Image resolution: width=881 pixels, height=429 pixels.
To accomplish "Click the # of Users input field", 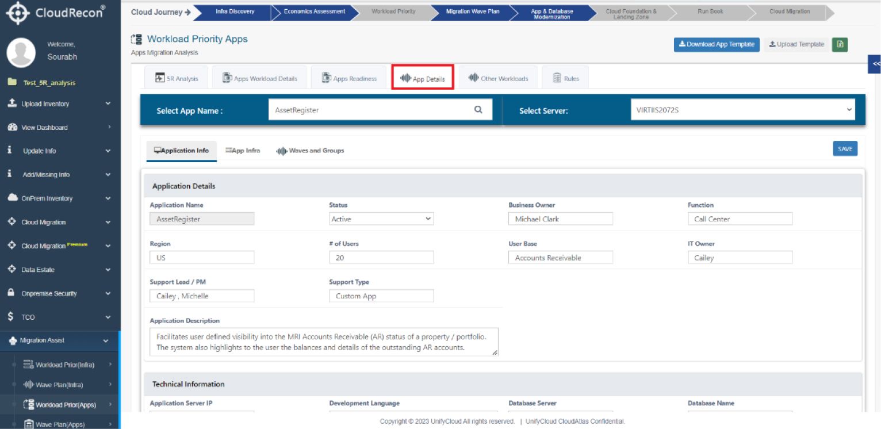I will 381,258.
